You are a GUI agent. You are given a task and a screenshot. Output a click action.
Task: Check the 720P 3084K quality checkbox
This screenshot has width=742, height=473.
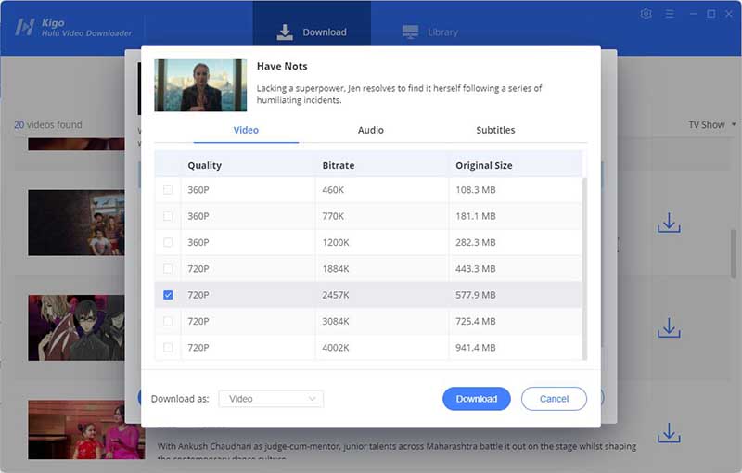[x=168, y=321]
